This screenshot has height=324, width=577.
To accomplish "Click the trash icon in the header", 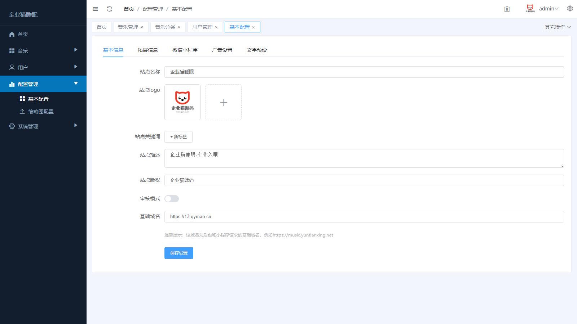I will tap(507, 9).
